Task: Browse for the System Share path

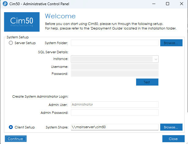Action: point(171,127)
